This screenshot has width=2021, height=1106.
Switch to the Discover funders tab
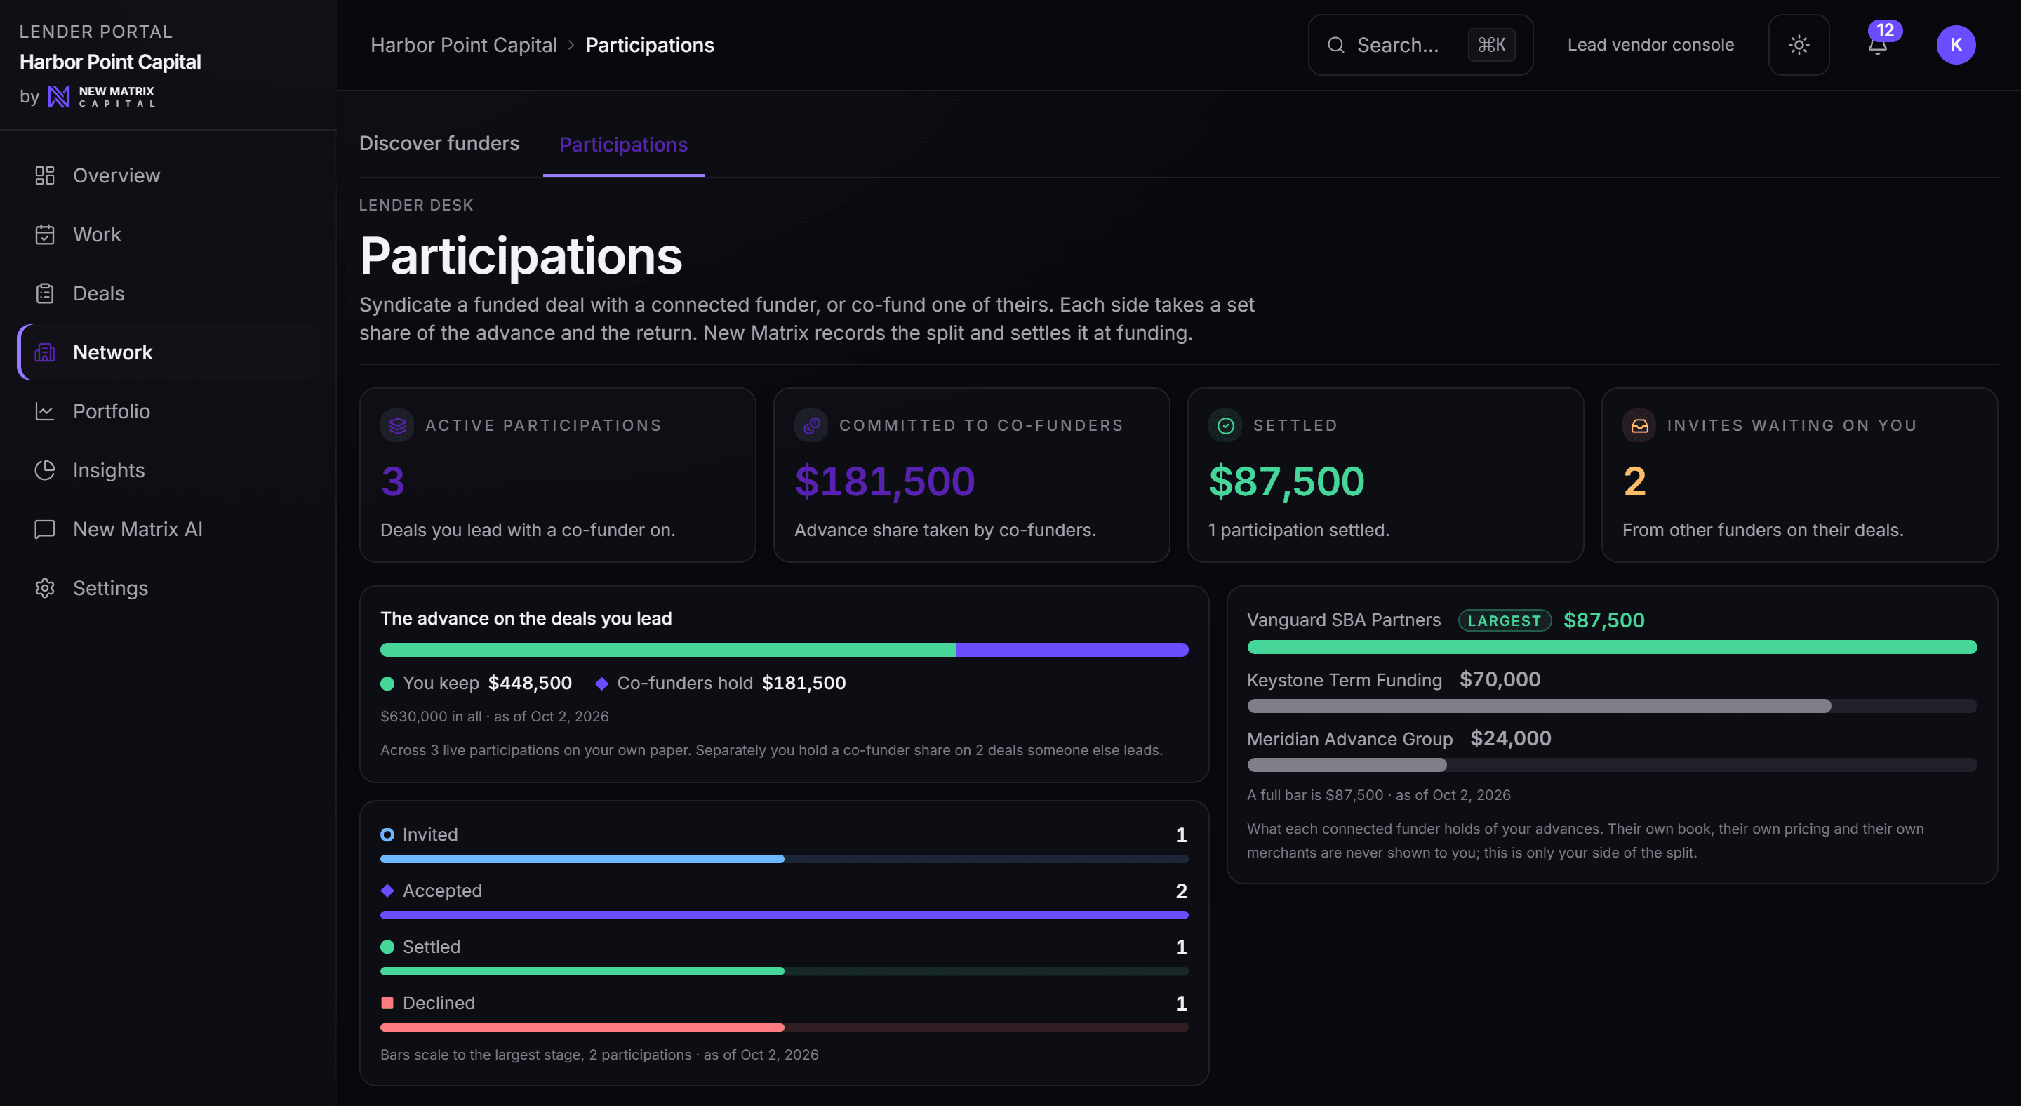(439, 144)
